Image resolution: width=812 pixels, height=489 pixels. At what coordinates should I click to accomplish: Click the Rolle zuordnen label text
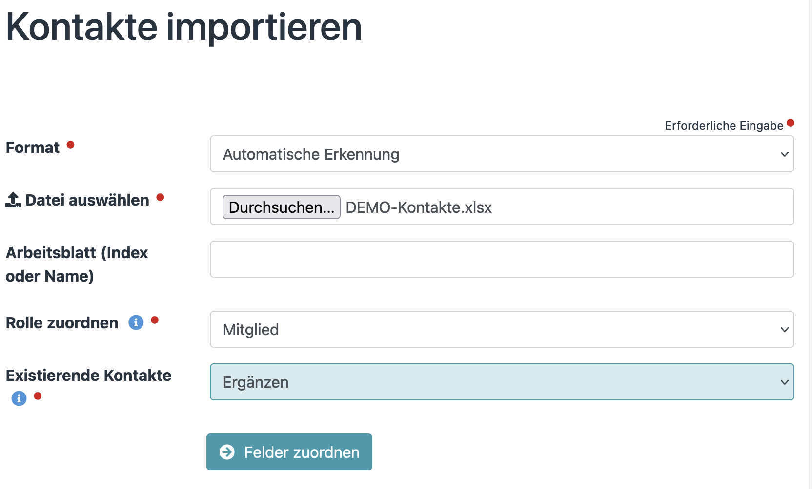62,323
